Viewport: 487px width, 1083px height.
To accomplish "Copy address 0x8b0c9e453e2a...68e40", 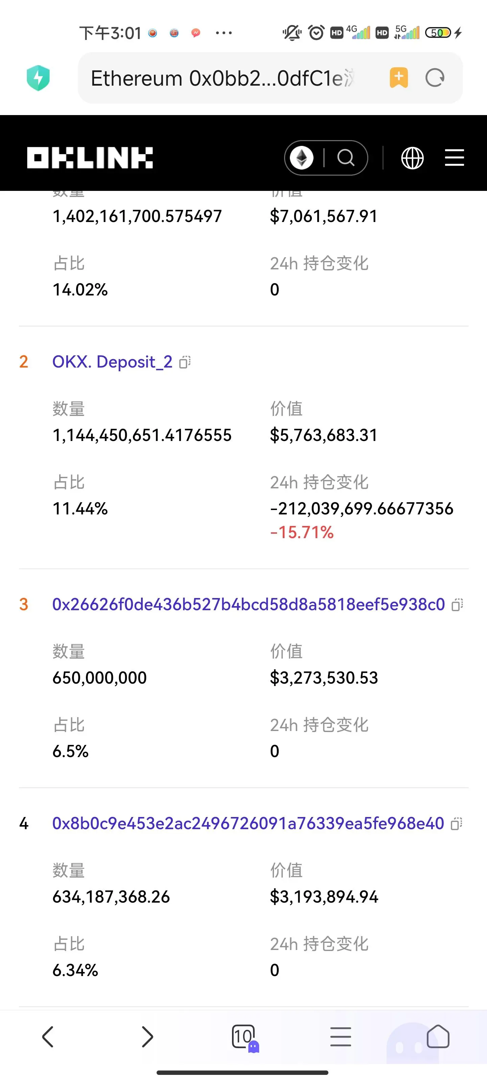I will click(x=456, y=824).
